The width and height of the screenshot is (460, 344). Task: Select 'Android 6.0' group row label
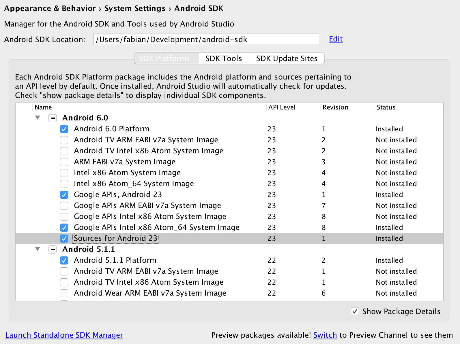tap(85, 118)
